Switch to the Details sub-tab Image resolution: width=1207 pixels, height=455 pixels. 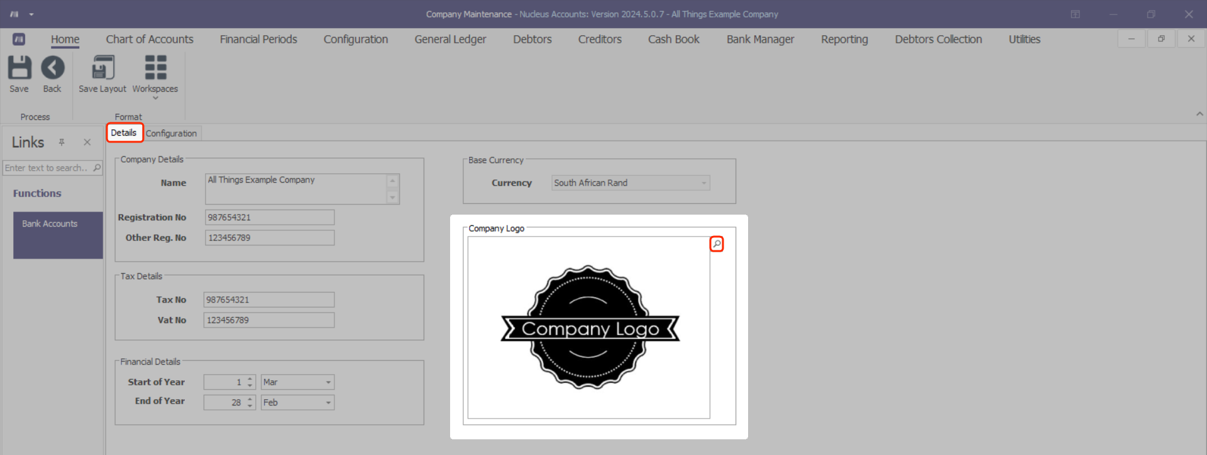click(x=124, y=132)
